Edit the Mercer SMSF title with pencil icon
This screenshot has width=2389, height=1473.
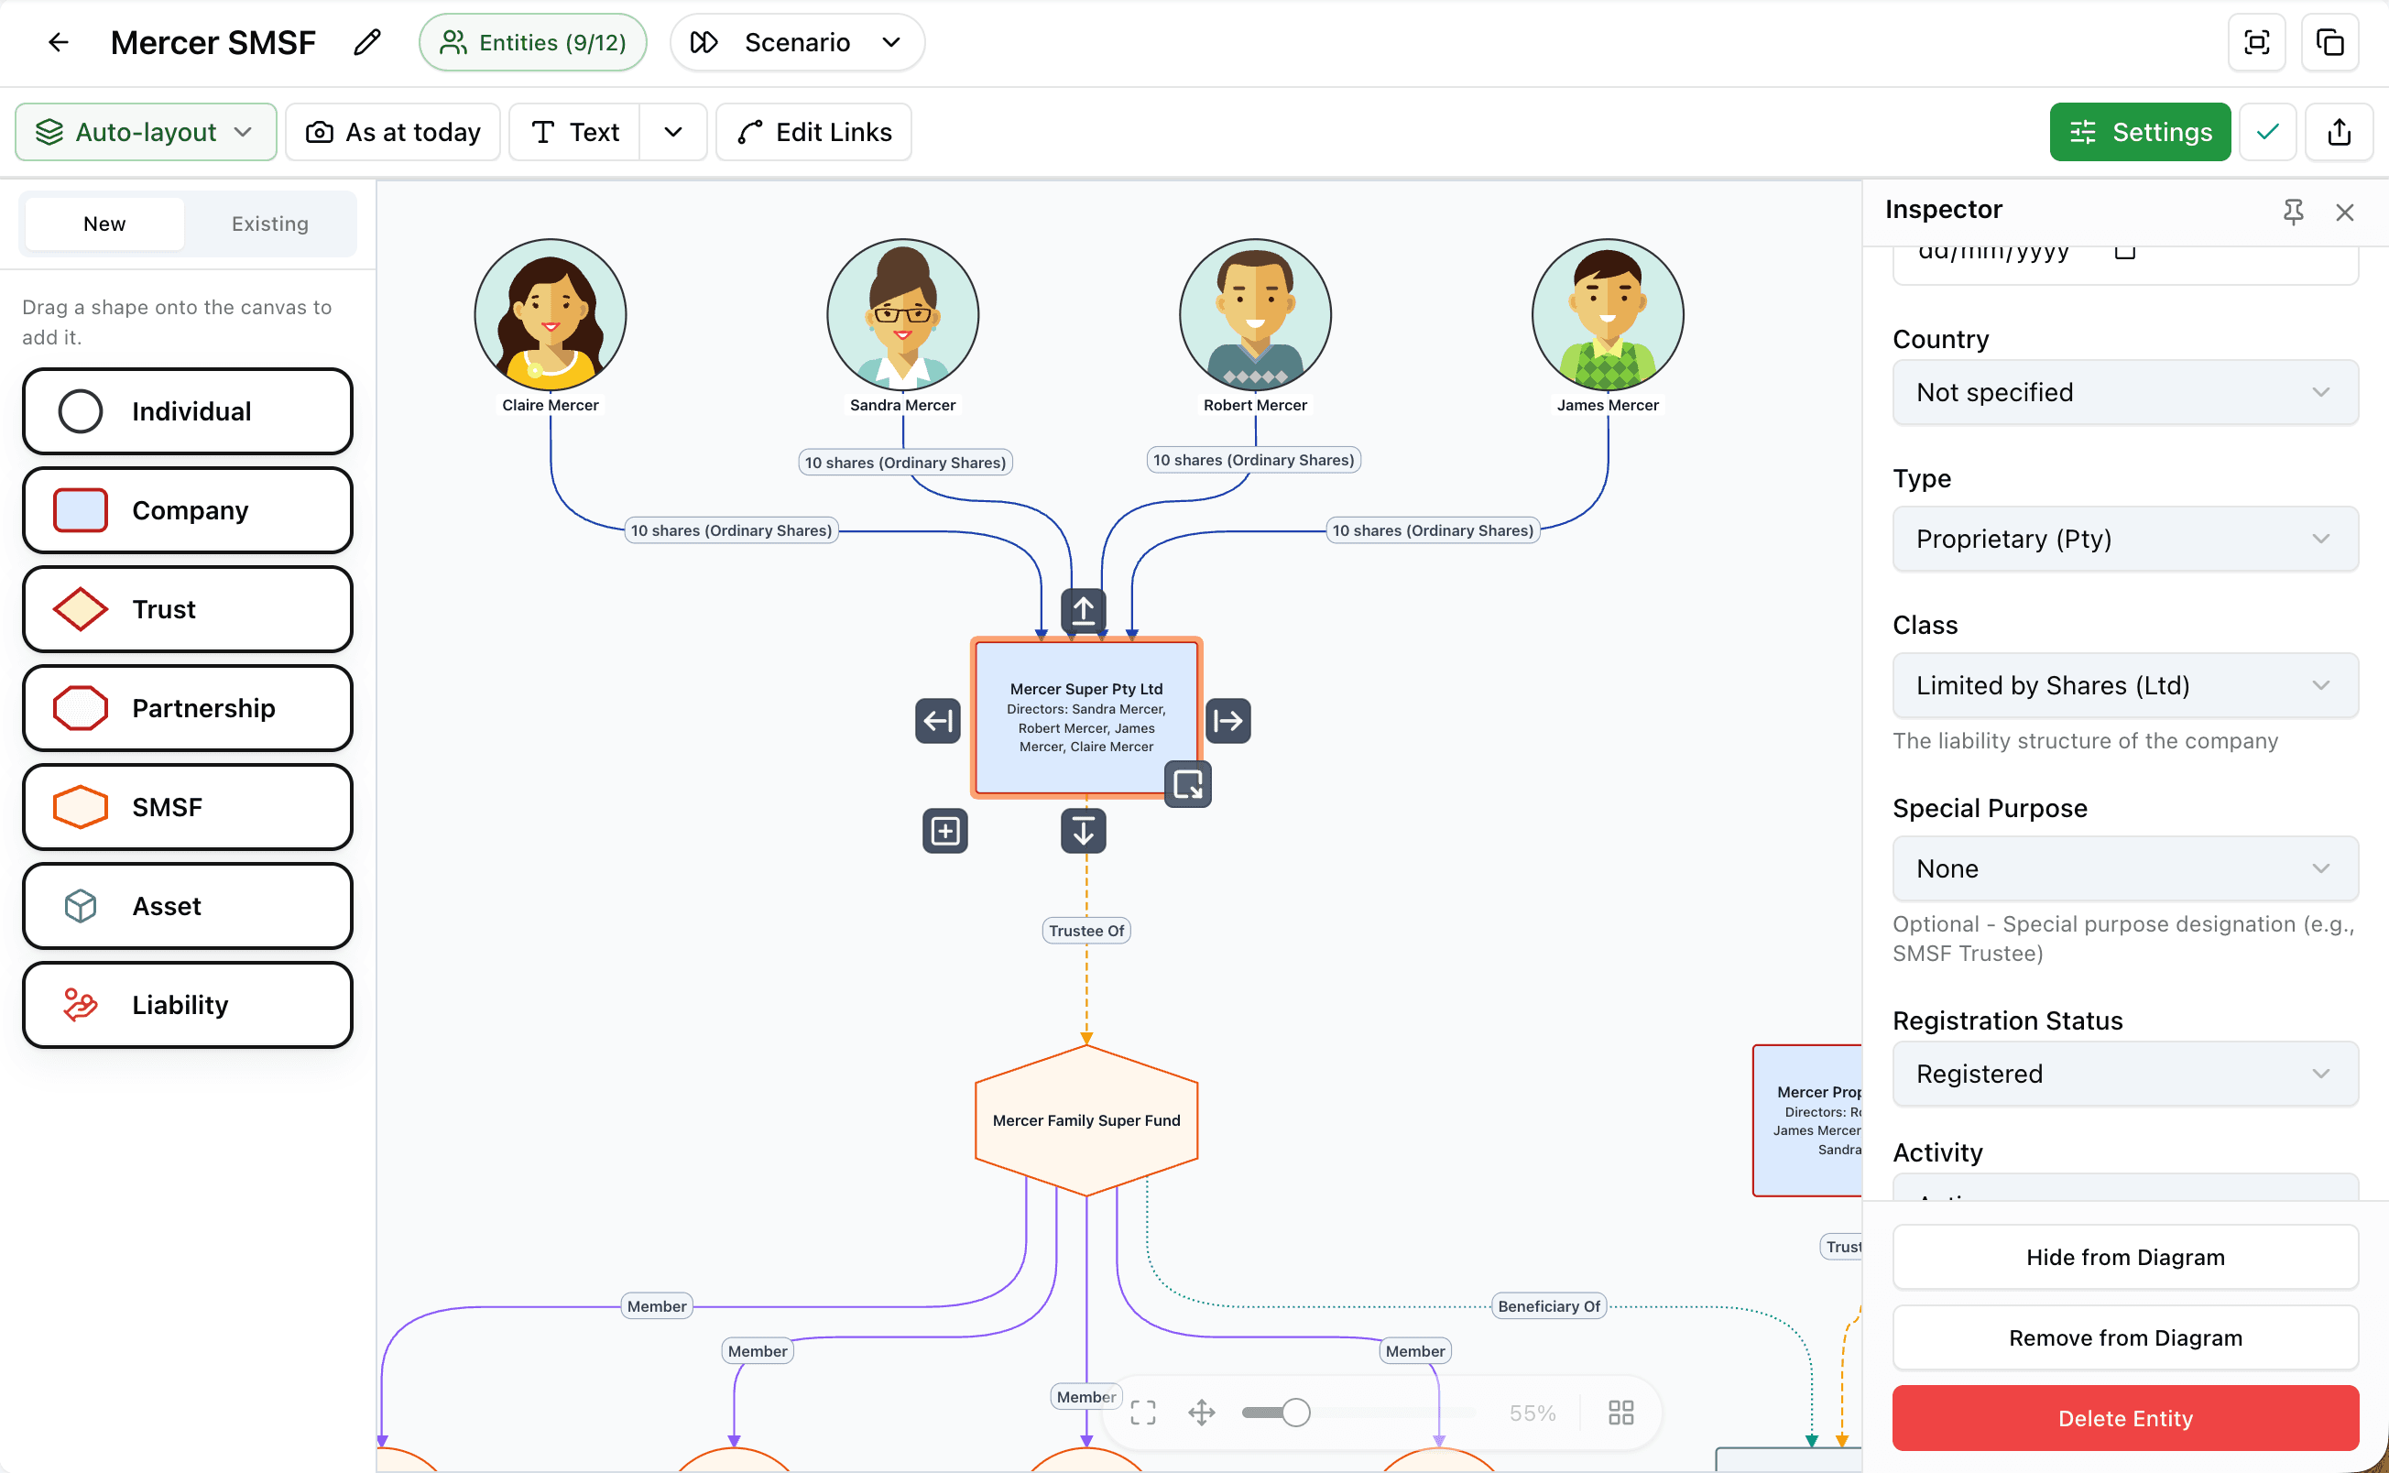click(x=367, y=43)
